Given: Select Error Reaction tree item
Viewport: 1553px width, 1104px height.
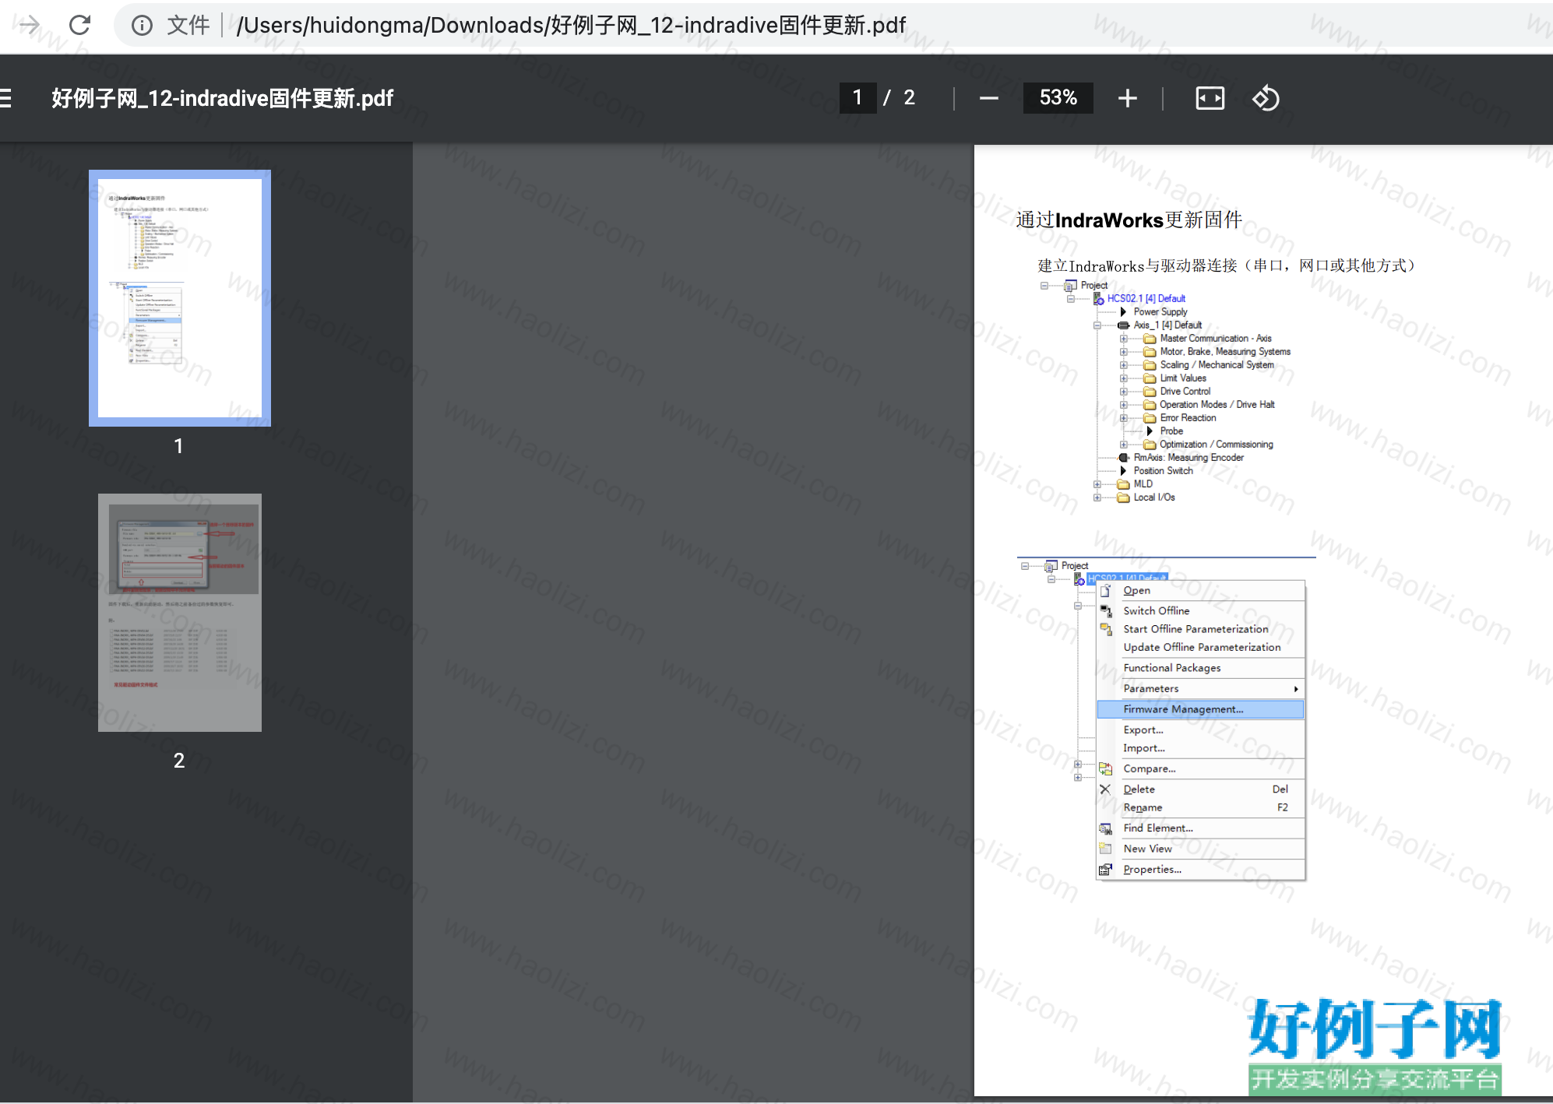Looking at the screenshot, I should (x=1188, y=418).
